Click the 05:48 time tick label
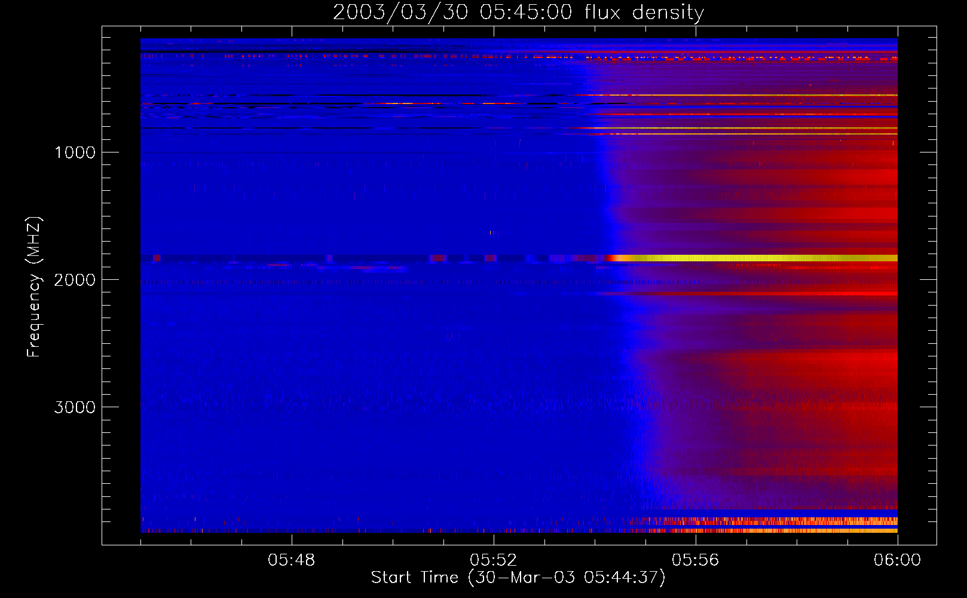967x598 pixels. coord(292,560)
